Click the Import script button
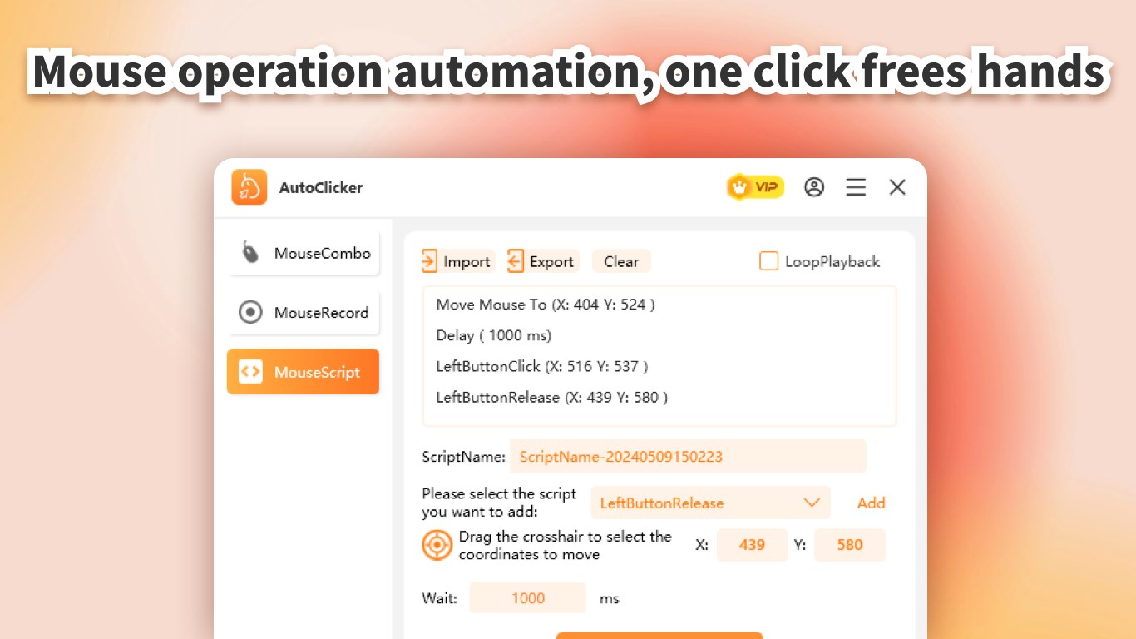Image resolution: width=1136 pixels, height=639 pixels. coord(457,261)
